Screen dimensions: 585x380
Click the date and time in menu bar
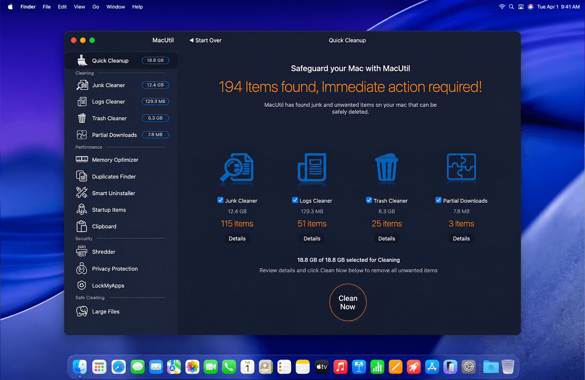point(558,7)
